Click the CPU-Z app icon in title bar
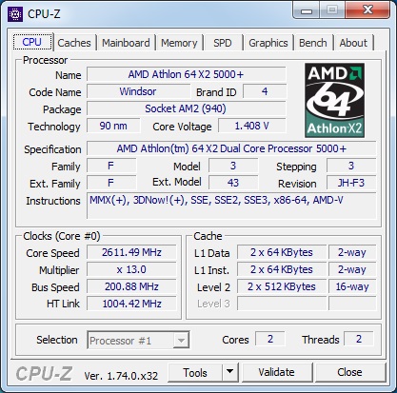The height and width of the screenshot is (393, 397). (15, 13)
